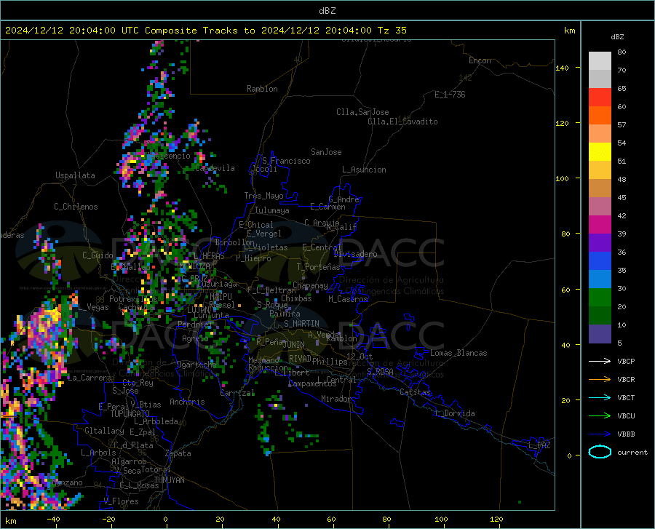Click the -40 tick on the bottom axis
This screenshot has height=529, width=655.
click(53, 520)
